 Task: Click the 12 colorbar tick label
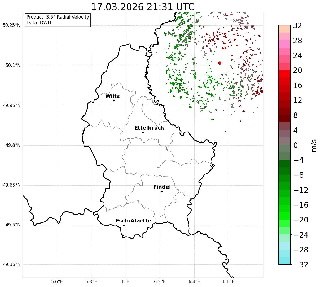coord(297,100)
